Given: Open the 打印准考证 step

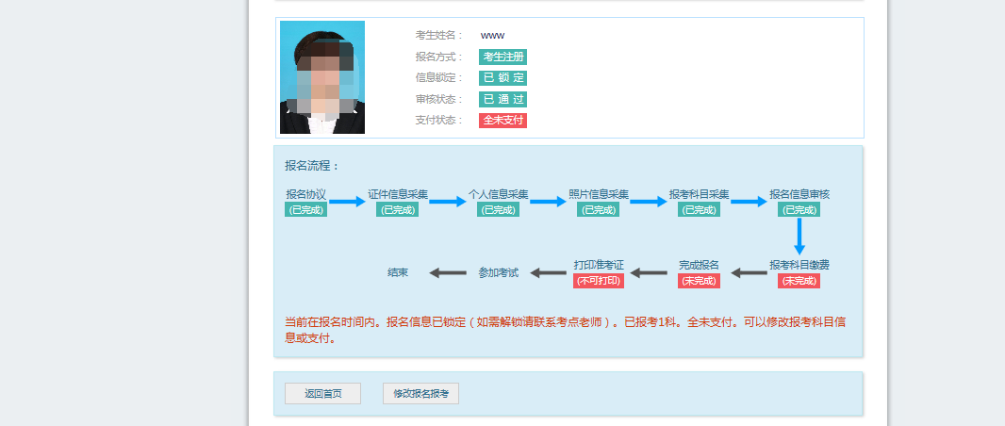Looking at the screenshot, I should tap(599, 265).
